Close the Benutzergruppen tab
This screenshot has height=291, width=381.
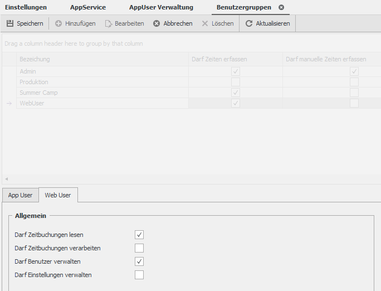point(281,7)
